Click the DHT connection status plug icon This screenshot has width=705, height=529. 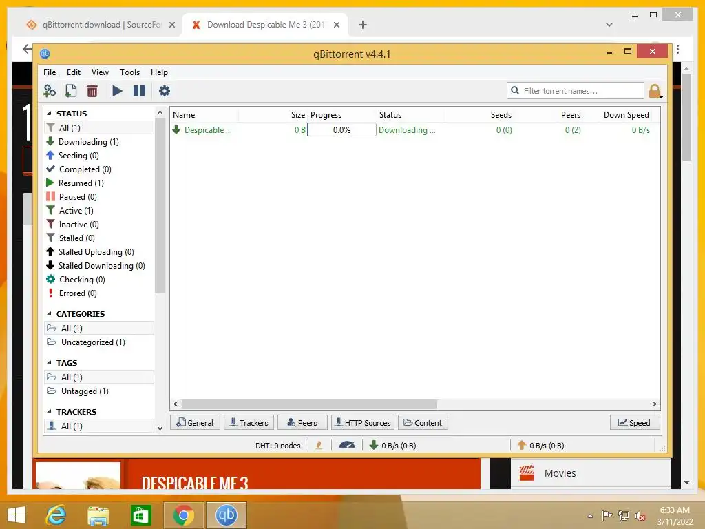(319, 446)
